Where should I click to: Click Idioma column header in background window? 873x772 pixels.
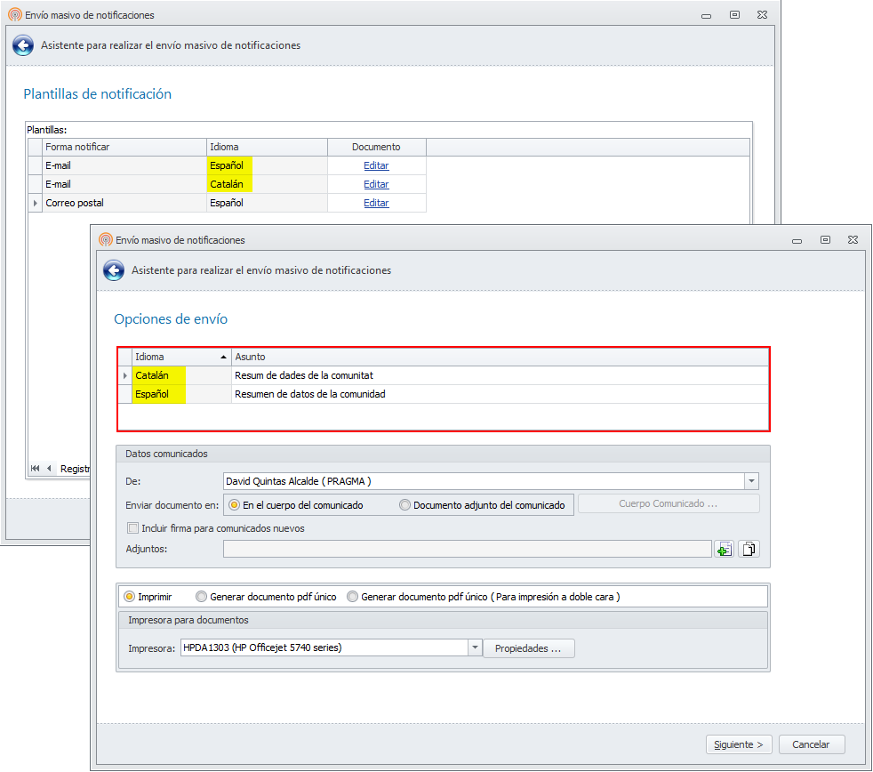tap(267, 147)
